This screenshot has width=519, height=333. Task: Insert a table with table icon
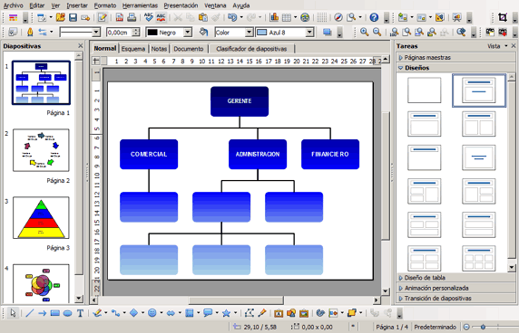(287, 17)
